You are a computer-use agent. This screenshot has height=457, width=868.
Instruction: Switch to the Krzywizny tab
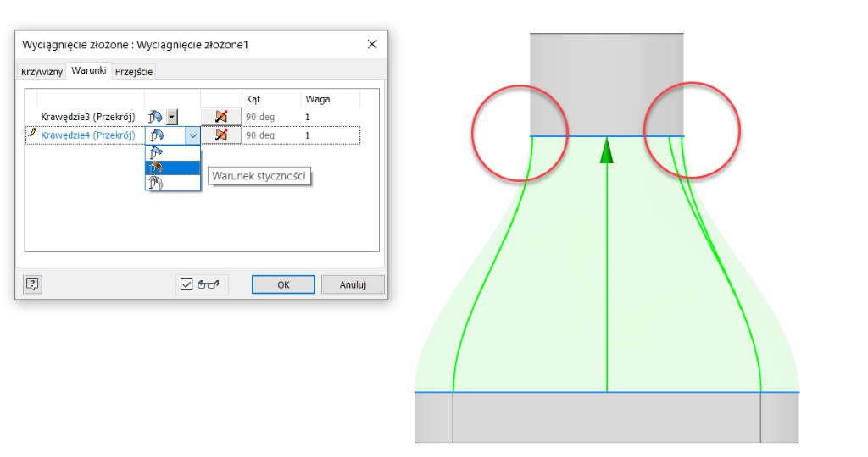42,72
